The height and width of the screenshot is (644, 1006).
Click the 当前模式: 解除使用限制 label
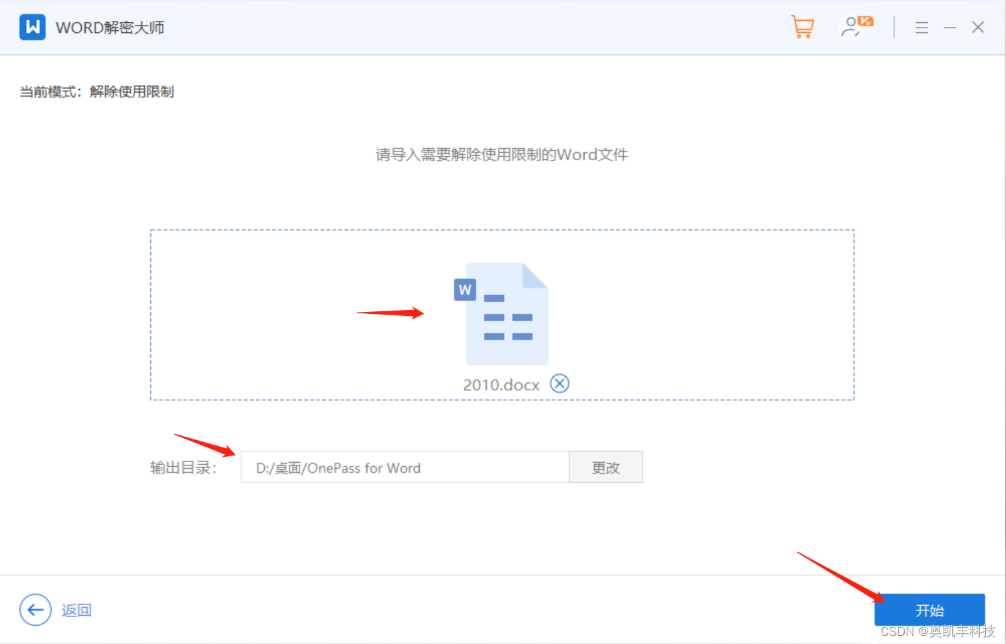pyautogui.click(x=97, y=92)
